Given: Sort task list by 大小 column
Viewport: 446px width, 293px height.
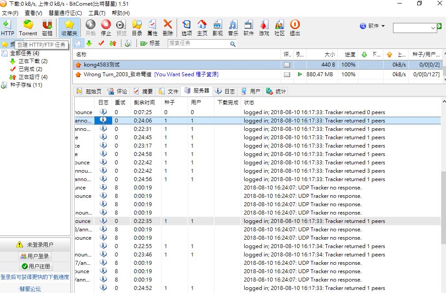Looking at the screenshot, I should pyautogui.click(x=322, y=55).
